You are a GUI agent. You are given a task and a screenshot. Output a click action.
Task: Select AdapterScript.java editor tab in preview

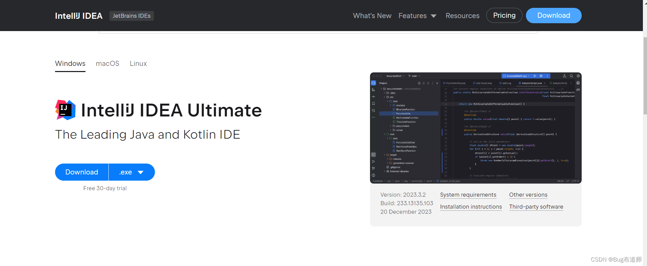[x=532, y=83]
